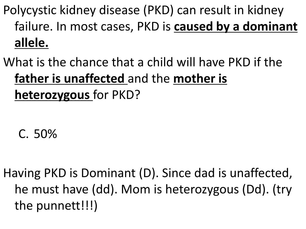This screenshot has height=229, width=306.
Task: Click the genotype "(Dd)." after heterozygous
Action: pos(256,189)
